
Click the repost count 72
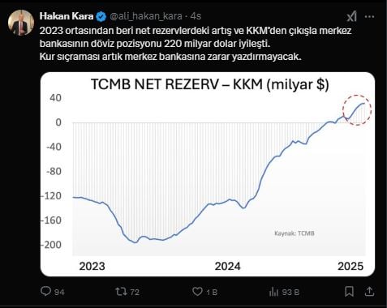(135, 292)
